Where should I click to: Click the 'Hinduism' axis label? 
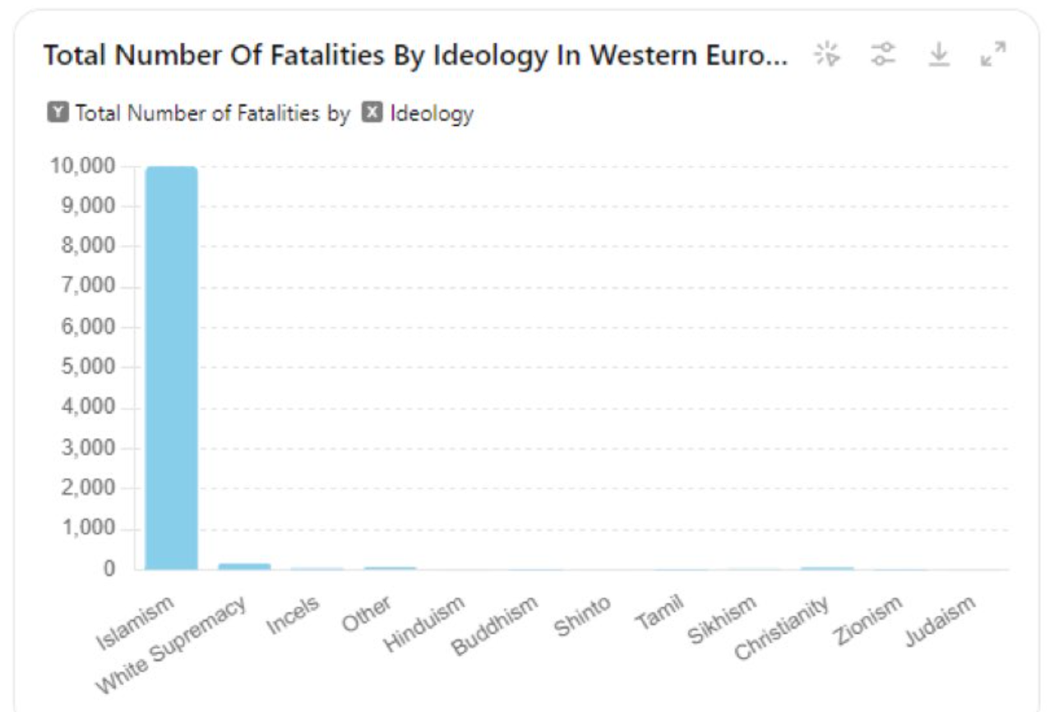click(x=425, y=624)
